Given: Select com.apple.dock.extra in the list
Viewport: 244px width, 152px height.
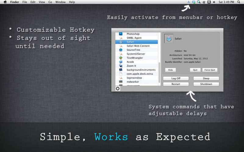Looking at the screenshot, I should [x=136, y=74].
